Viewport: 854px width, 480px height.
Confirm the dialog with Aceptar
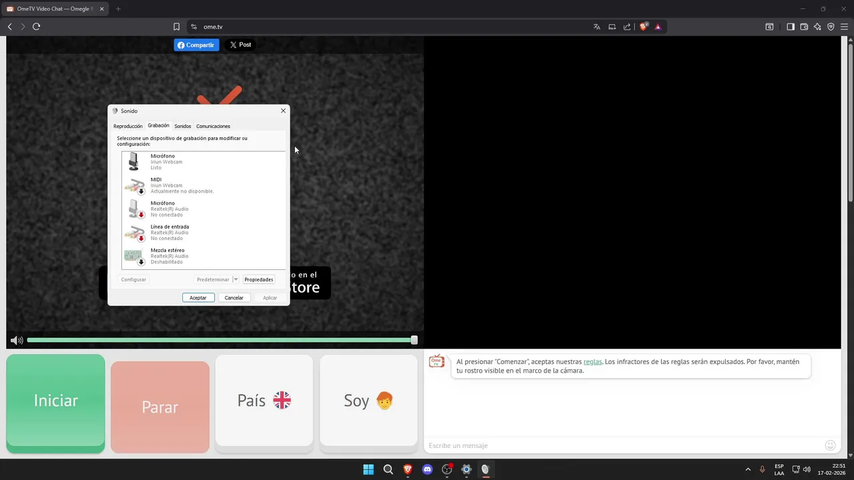click(198, 297)
